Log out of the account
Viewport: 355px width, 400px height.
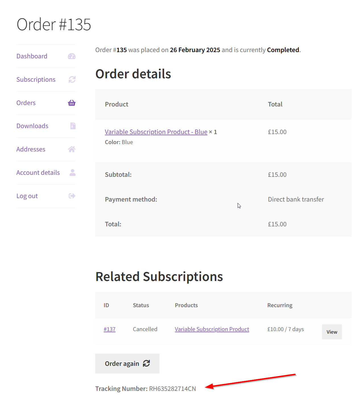point(27,196)
